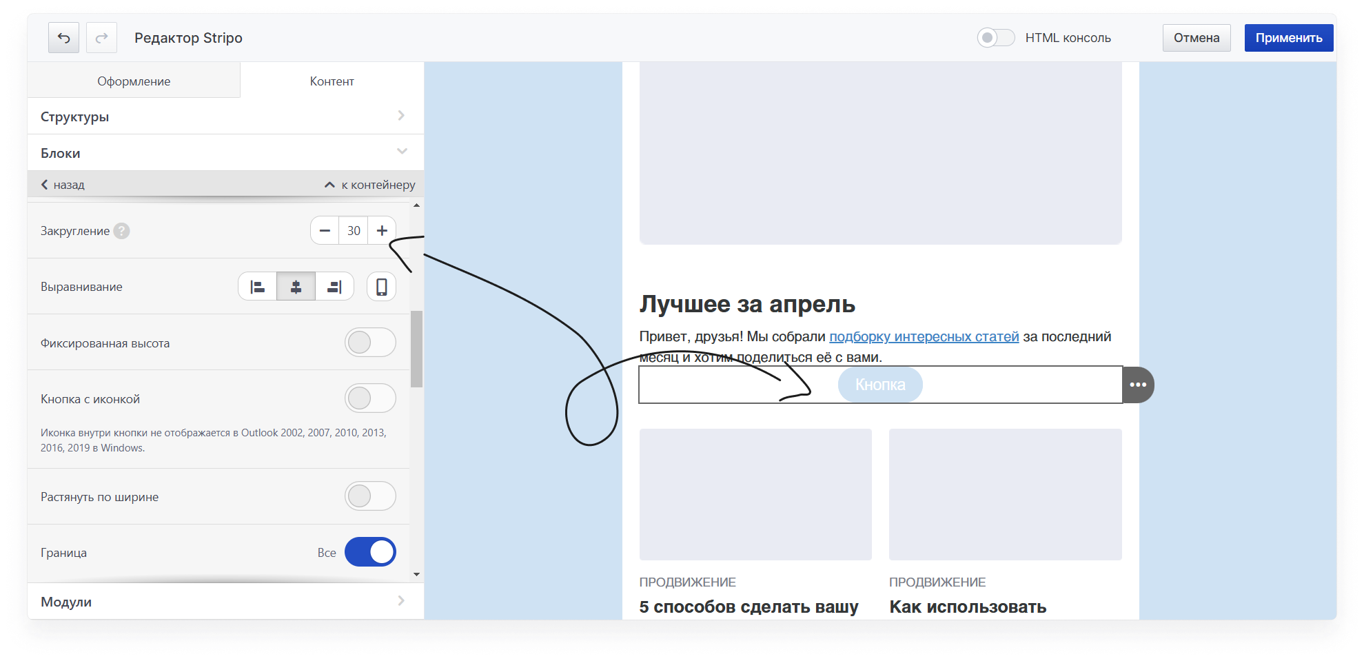Go back with the назад link

click(x=63, y=185)
